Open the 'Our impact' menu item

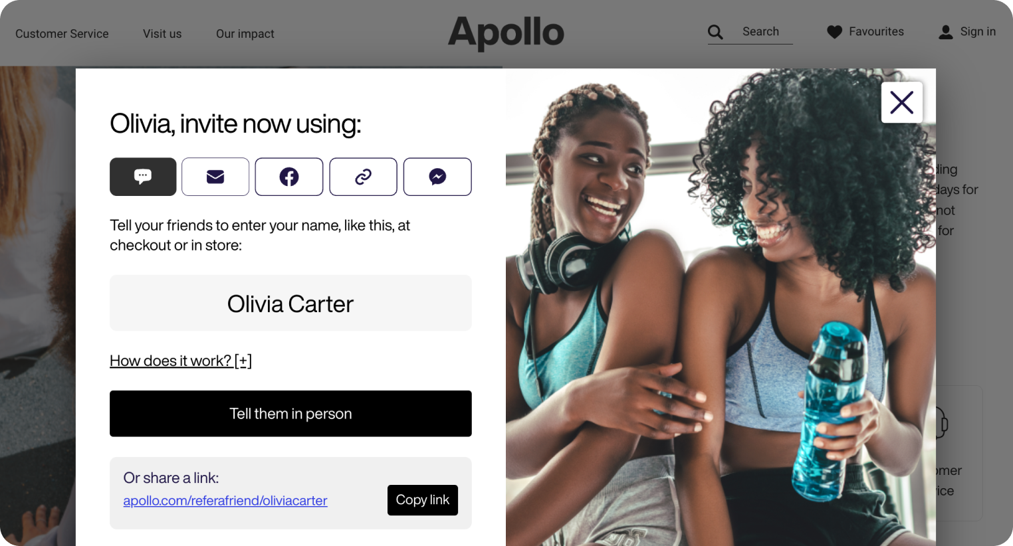245,34
